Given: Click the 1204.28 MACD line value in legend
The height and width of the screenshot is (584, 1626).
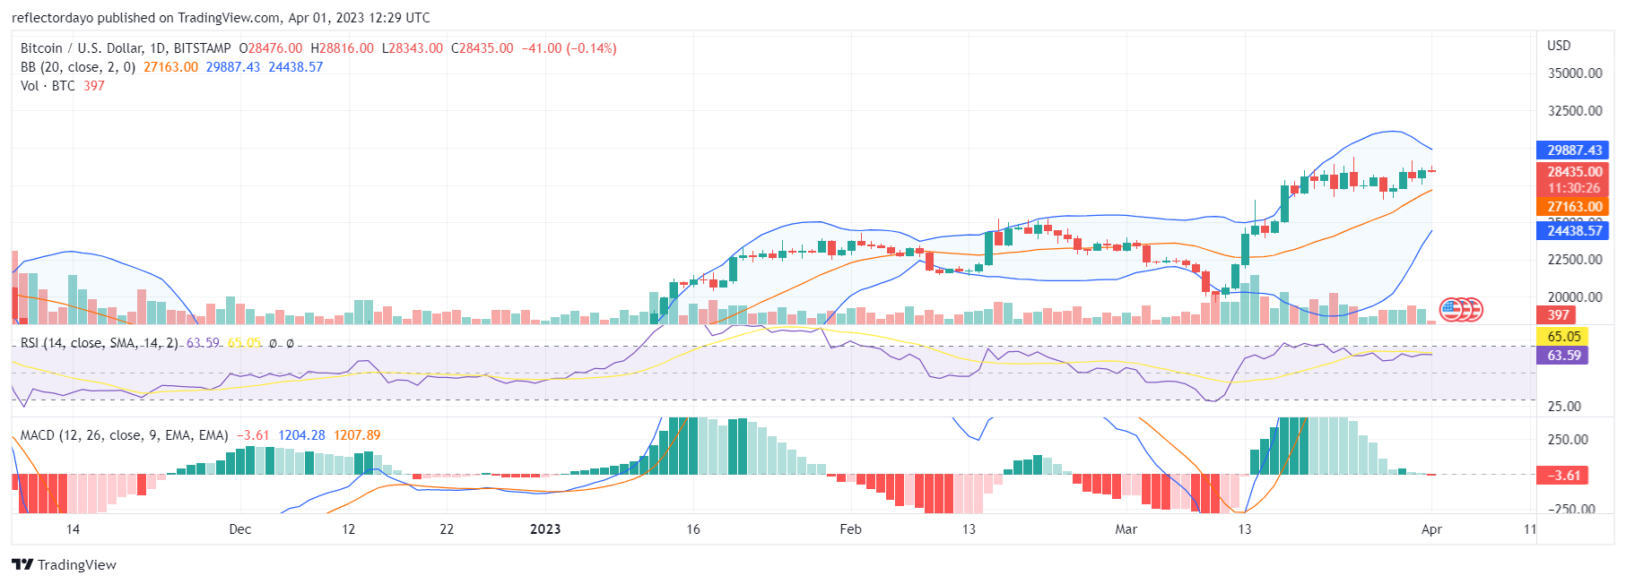Looking at the screenshot, I should [x=301, y=435].
